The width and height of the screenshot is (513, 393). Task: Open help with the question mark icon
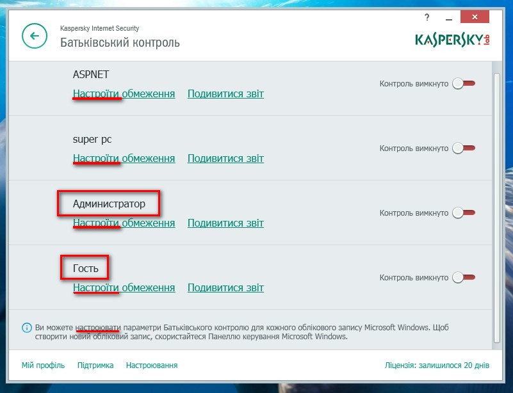point(427,17)
